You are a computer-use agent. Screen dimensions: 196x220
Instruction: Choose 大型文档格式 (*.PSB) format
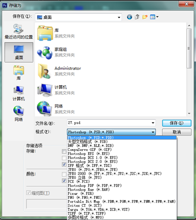(122, 142)
